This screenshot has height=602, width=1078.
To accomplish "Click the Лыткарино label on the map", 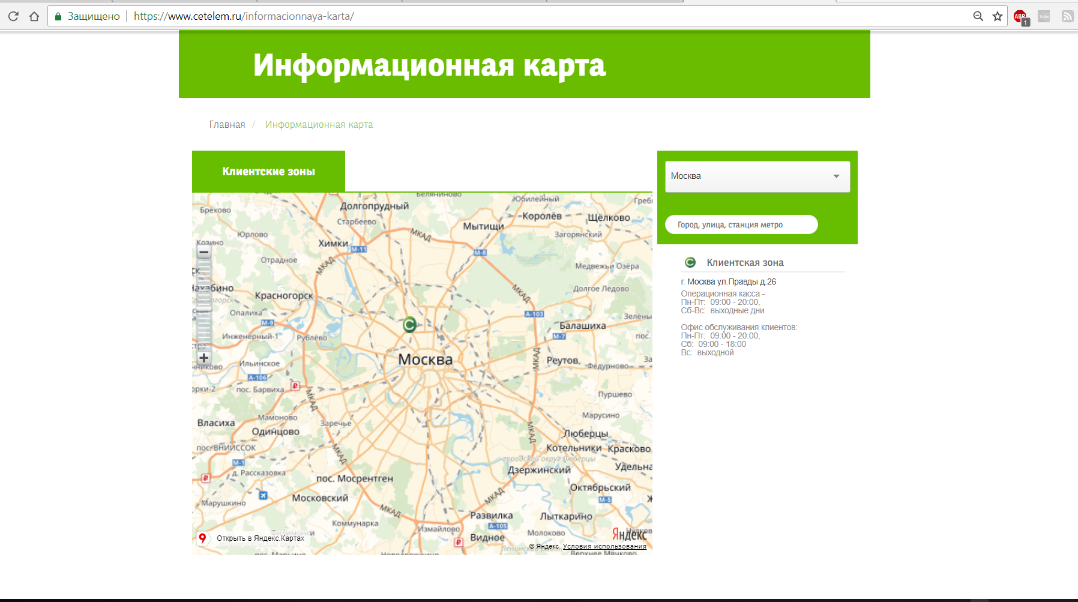I will (x=566, y=516).
